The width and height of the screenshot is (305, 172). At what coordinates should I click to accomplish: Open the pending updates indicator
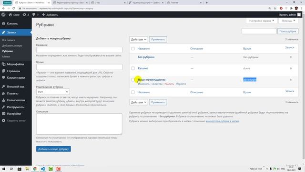pyautogui.click(x=26, y=15)
